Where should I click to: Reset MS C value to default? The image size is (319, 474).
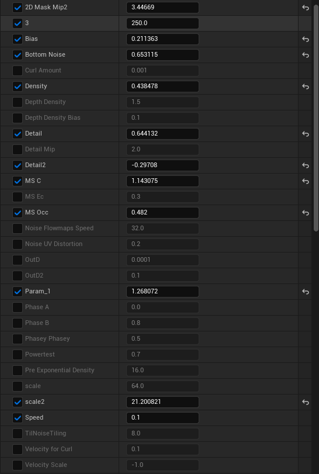coord(306,181)
